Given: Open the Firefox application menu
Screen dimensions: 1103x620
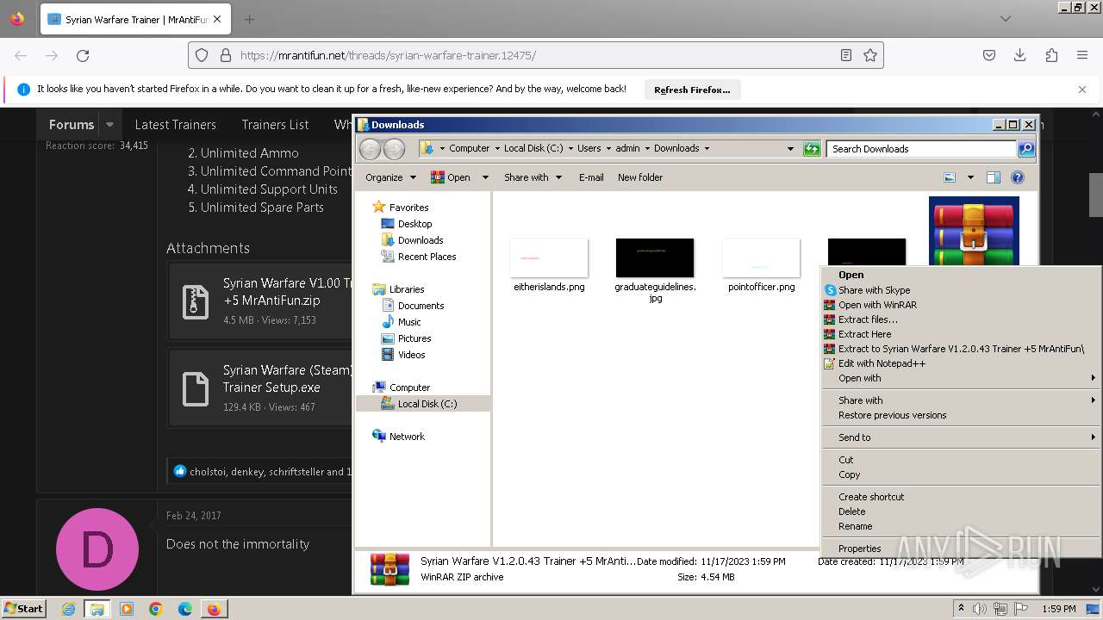Looking at the screenshot, I should [x=1082, y=55].
